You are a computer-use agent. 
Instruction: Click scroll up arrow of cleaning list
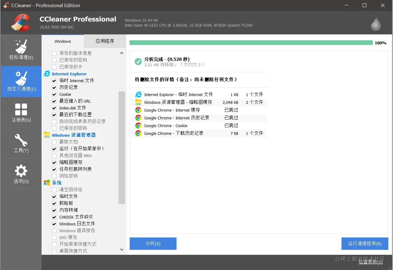(122, 53)
